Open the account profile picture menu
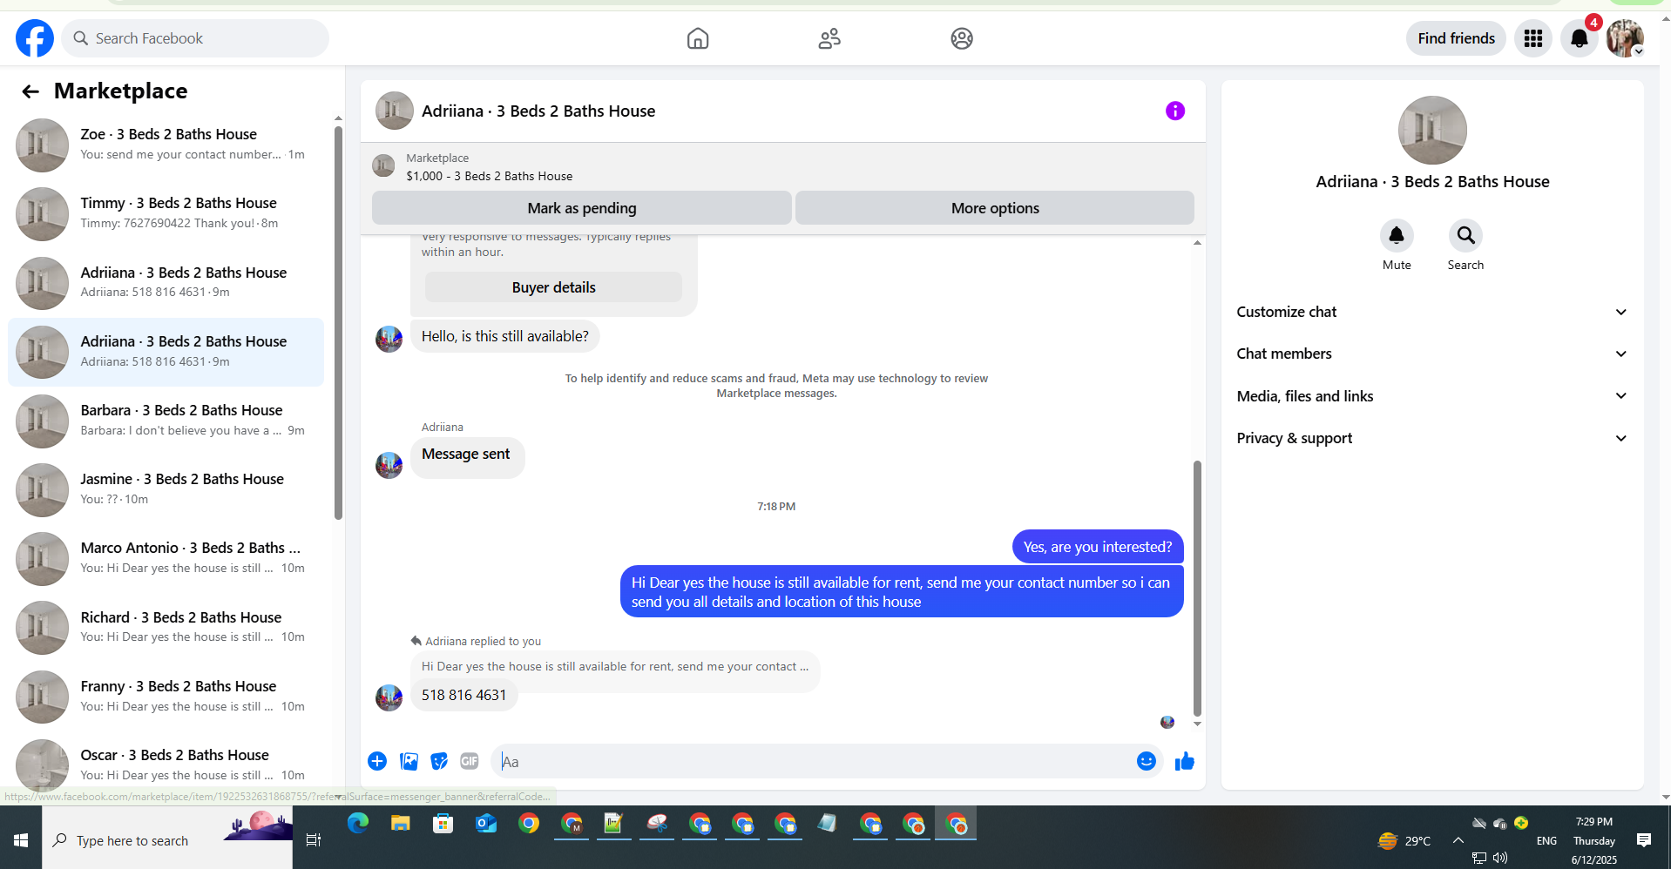The height and width of the screenshot is (869, 1671). [x=1625, y=38]
